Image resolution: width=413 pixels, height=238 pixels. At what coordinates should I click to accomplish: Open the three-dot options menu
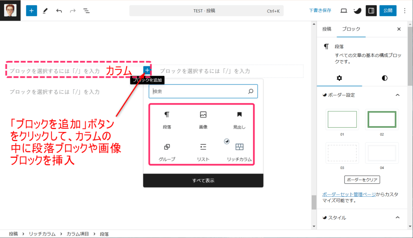tap(405, 10)
